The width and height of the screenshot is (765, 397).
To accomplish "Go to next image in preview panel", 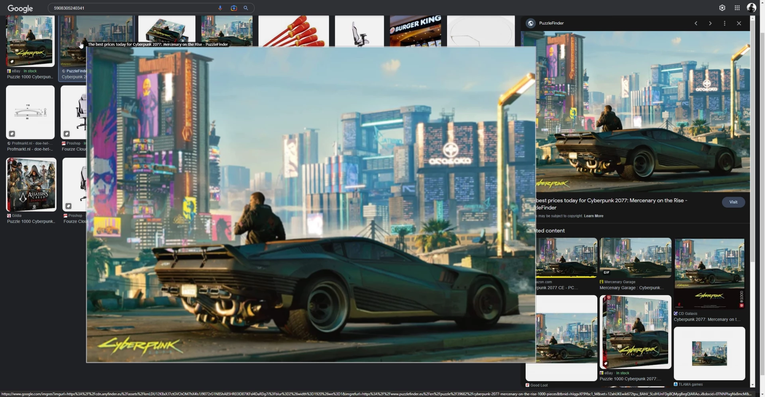I will click(710, 23).
